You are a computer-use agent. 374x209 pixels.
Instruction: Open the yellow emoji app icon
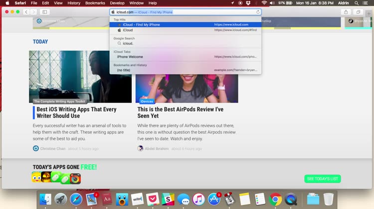(36, 177)
